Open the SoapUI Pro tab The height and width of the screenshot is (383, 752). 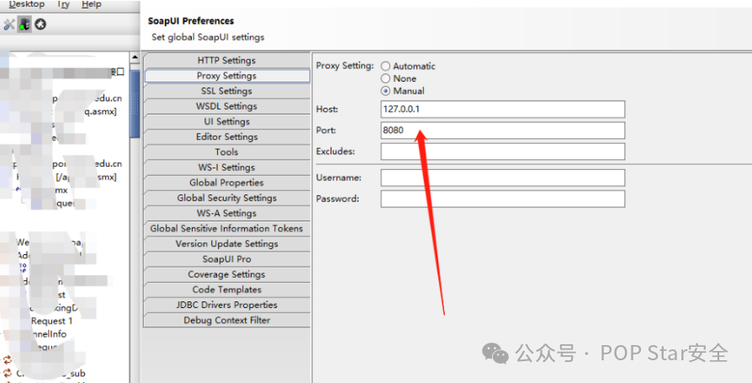(x=227, y=259)
